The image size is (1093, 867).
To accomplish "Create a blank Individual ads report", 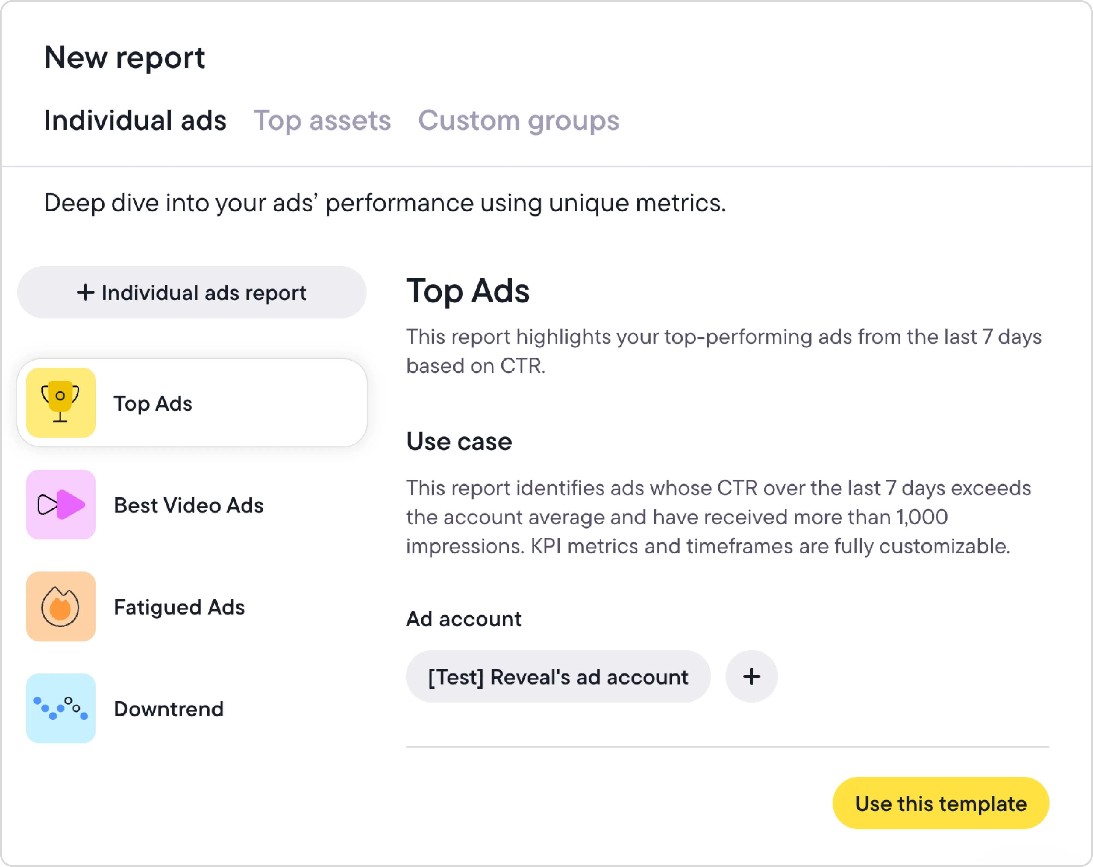I will pos(192,292).
